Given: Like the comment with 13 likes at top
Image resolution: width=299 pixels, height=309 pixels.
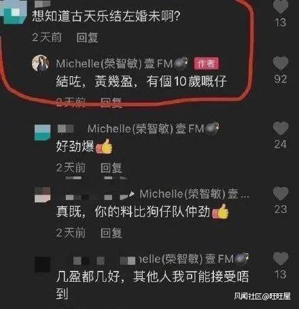Looking at the screenshot, I should click(281, 6).
